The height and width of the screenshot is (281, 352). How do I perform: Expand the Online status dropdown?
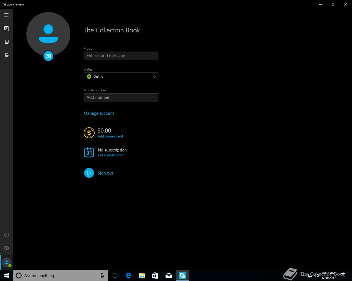pyautogui.click(x=121, y=77)
